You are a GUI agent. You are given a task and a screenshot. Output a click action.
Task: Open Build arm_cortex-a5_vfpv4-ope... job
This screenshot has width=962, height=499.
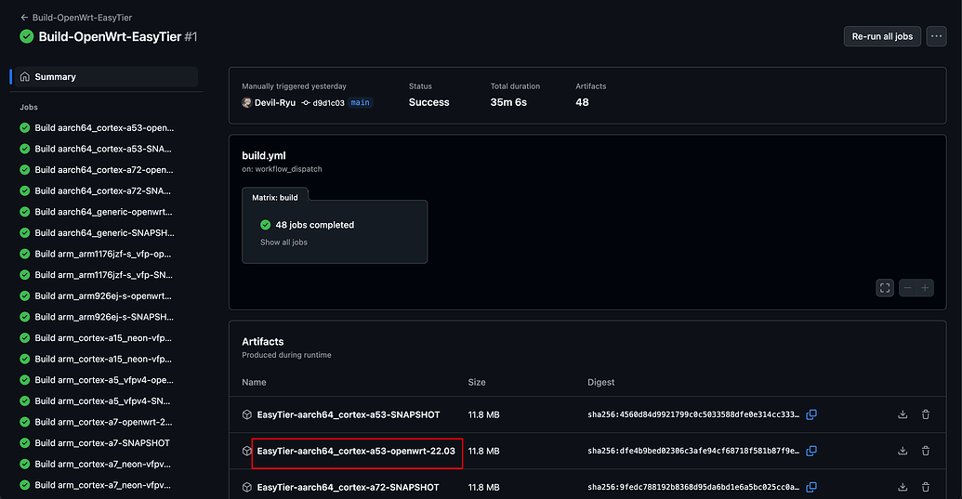[97, 380]
